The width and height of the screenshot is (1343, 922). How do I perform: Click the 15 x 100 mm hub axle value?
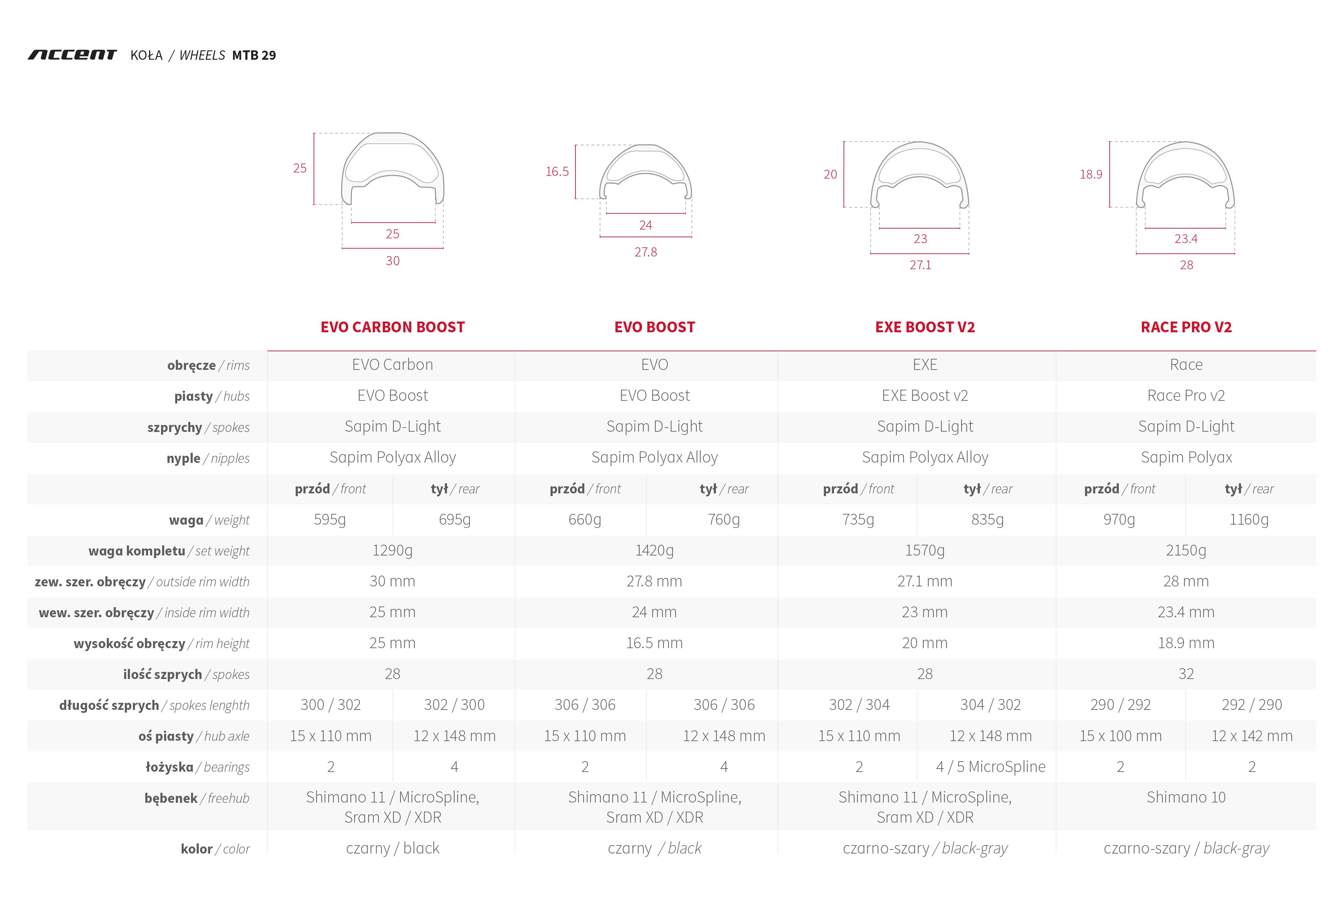[x=1120, y=736]
